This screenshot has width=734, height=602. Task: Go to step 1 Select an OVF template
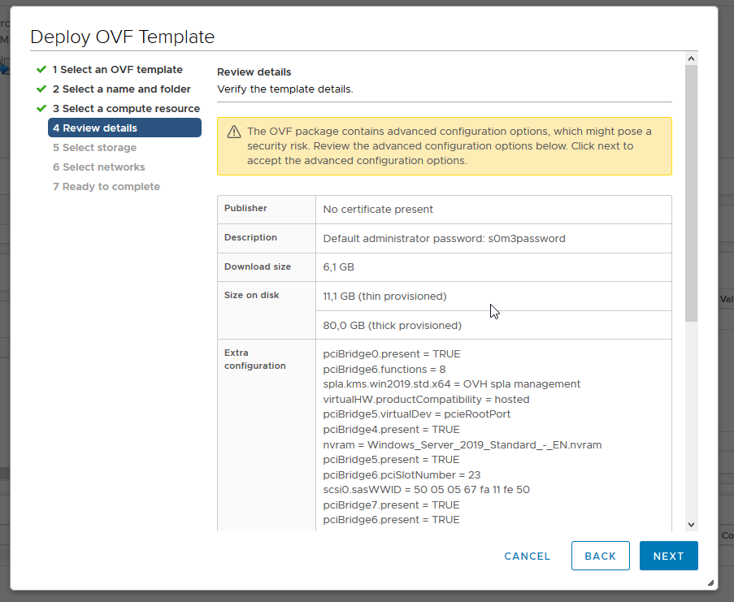118,70
